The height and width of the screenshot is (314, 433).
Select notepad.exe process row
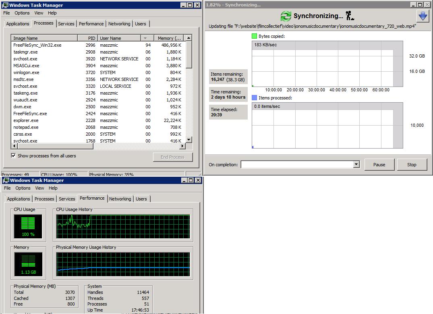pos(98,127)
